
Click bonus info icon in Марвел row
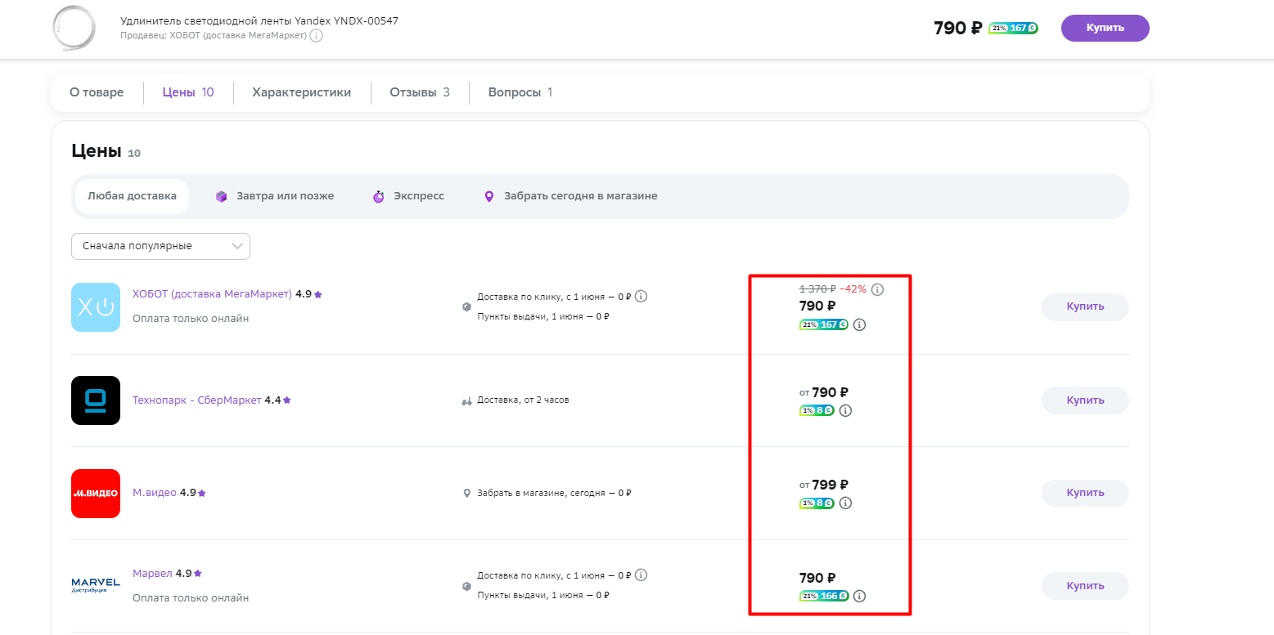tap(859, 596)
